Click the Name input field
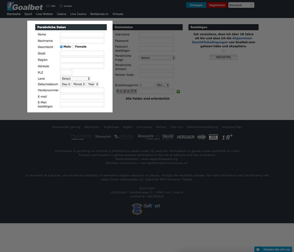The height and width of the screenshot is (252, 294). pos(82,34)
